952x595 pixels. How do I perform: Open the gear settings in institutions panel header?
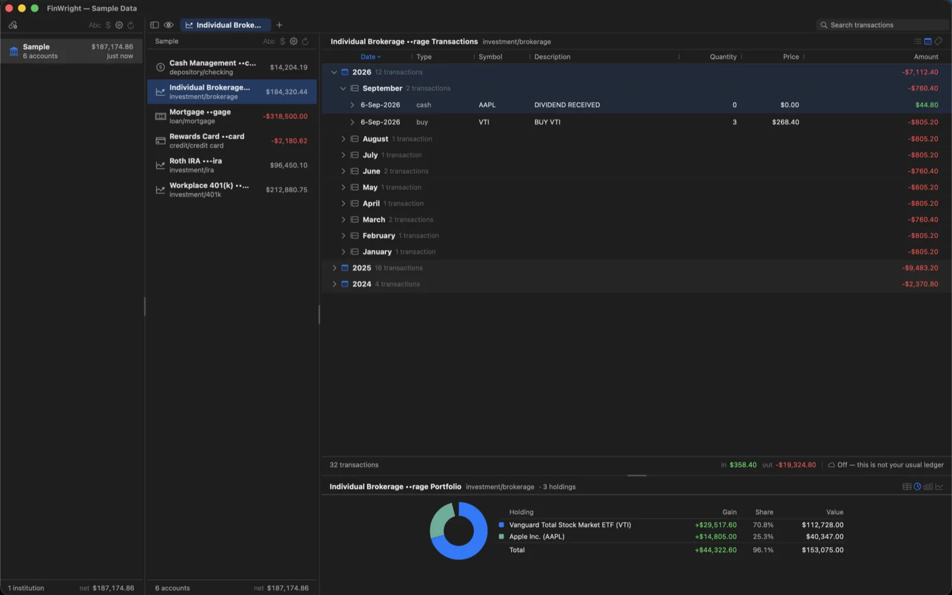click(119, 25)
